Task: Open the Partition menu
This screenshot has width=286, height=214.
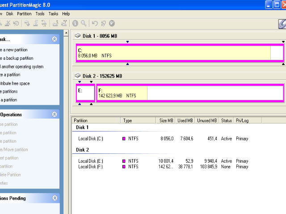Action: pos(24,14)
